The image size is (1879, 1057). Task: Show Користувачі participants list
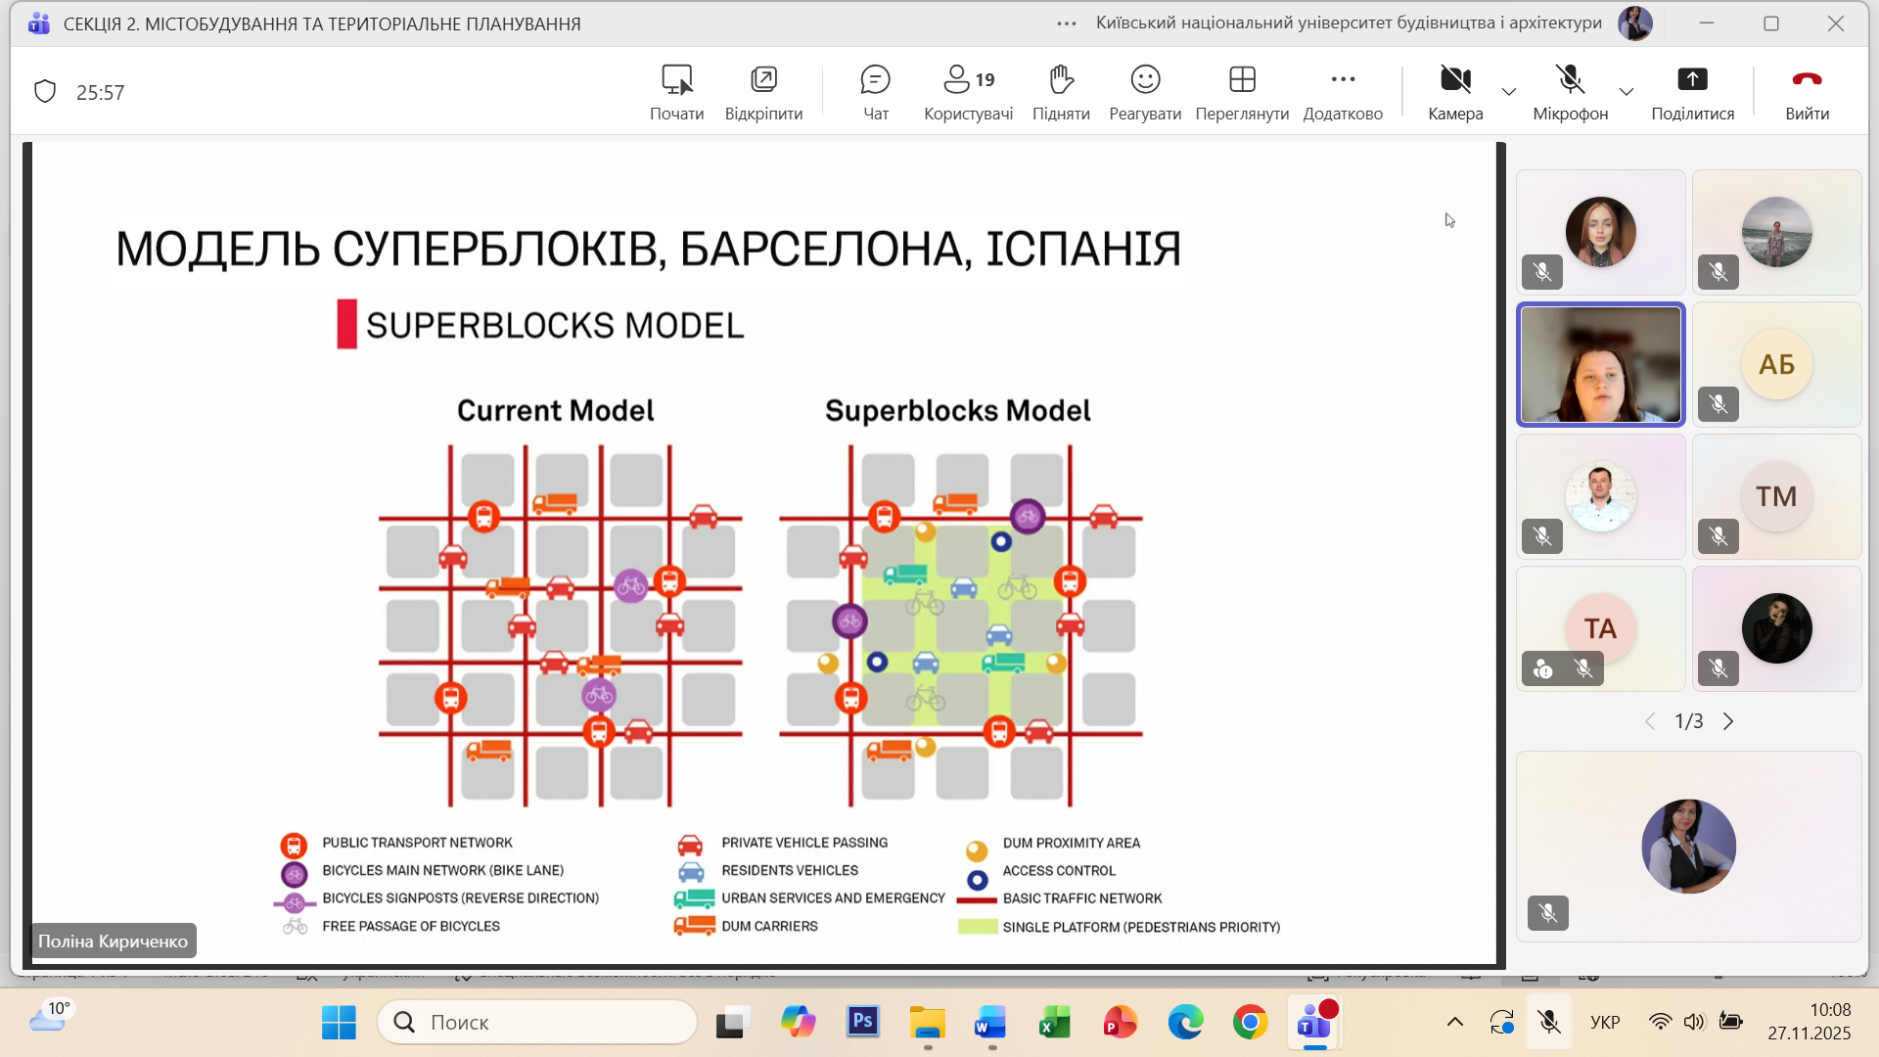click(x=968, y=92)
